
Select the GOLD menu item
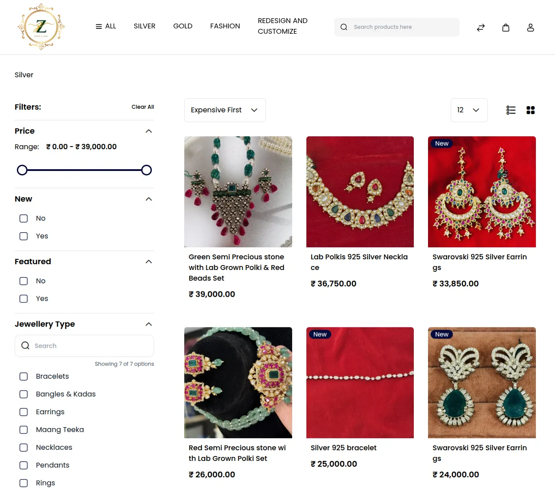[182, 26]
